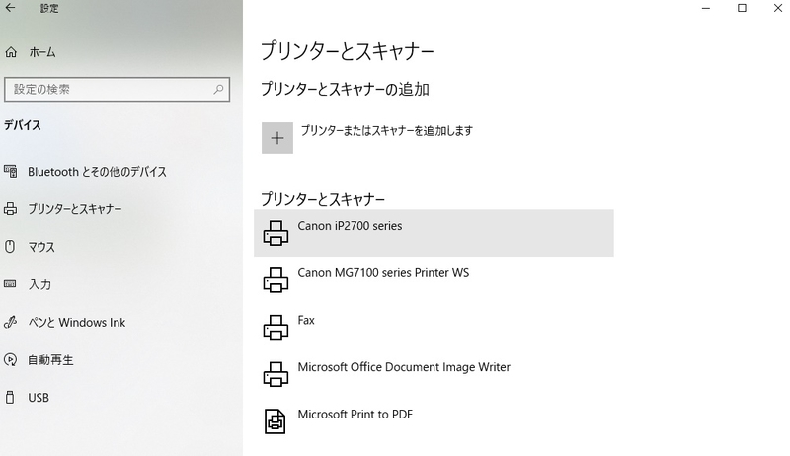This screenshot has width=790, height=456.
Task: Select Canon iP2700 series entry
Action: pyautogui.click(x=434, y=233)
